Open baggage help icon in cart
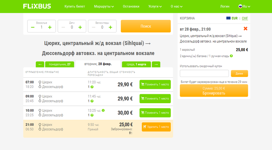Image resolution: width=272 pixels, height=150 pixels. [x=231, y=56]
